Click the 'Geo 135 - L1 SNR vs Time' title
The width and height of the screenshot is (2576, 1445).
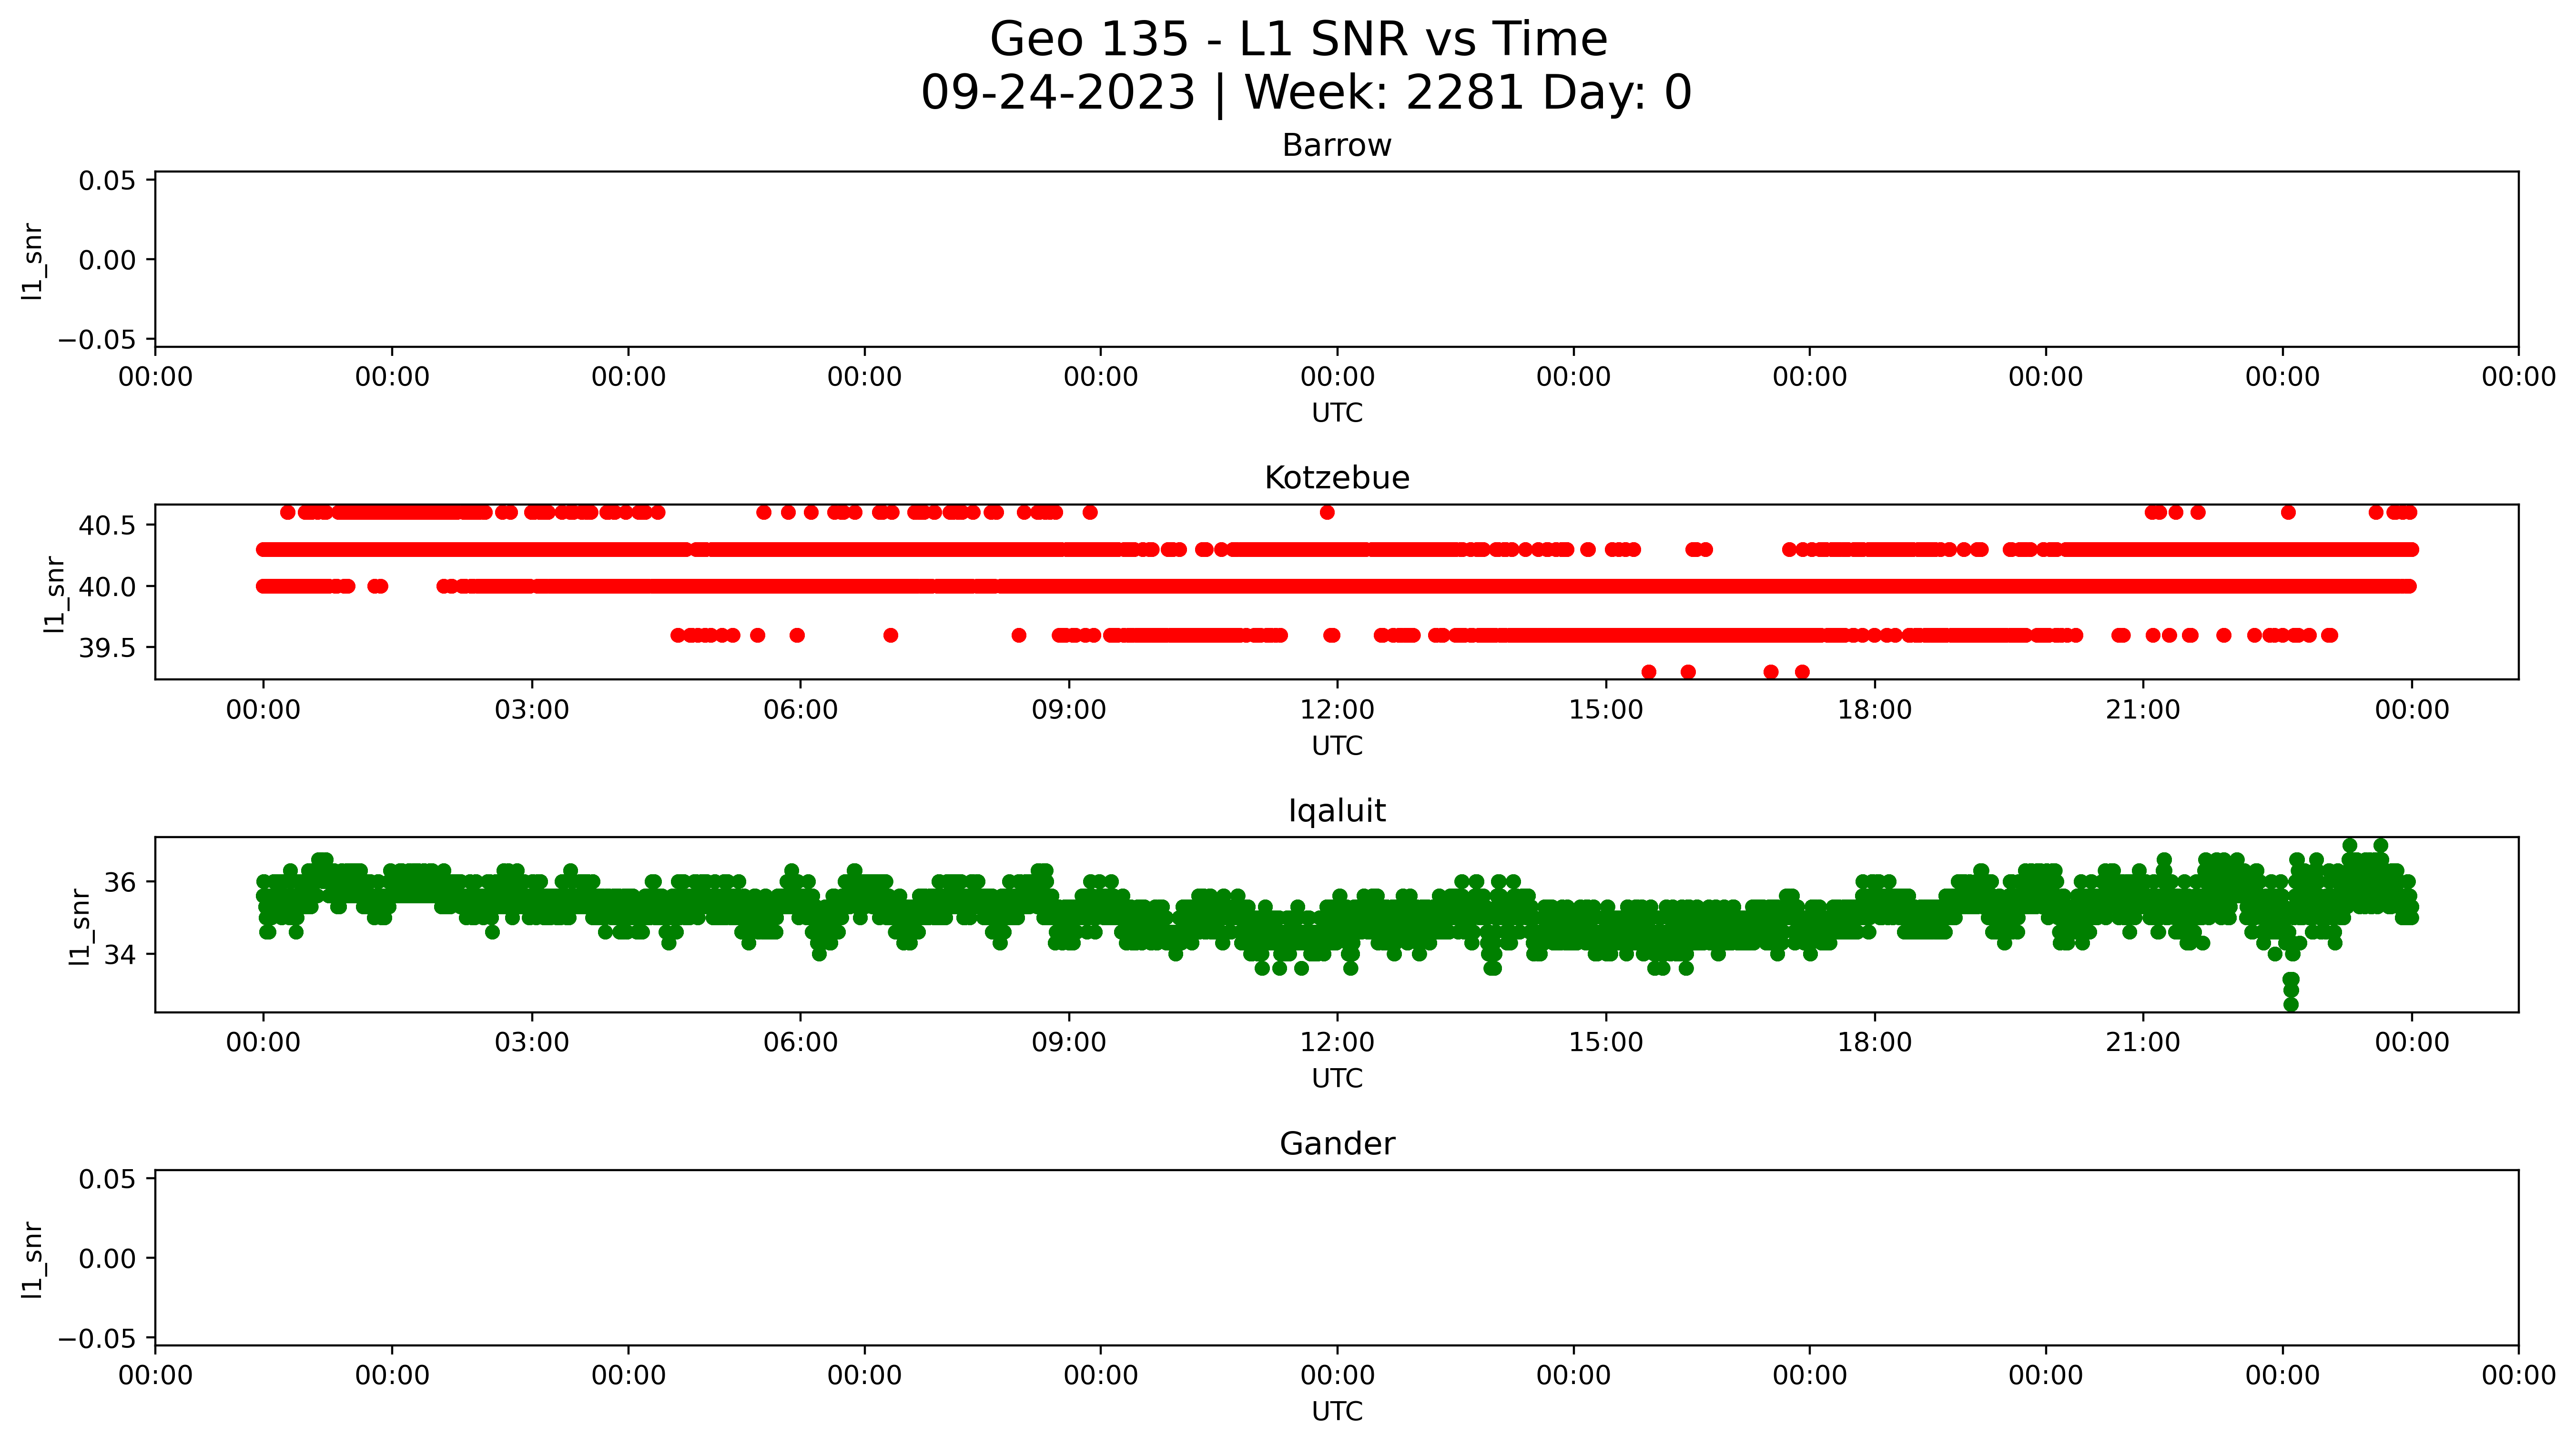1298,40
